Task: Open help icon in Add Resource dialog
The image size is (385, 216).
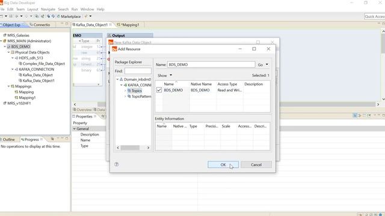Action: tap(117, 164)
